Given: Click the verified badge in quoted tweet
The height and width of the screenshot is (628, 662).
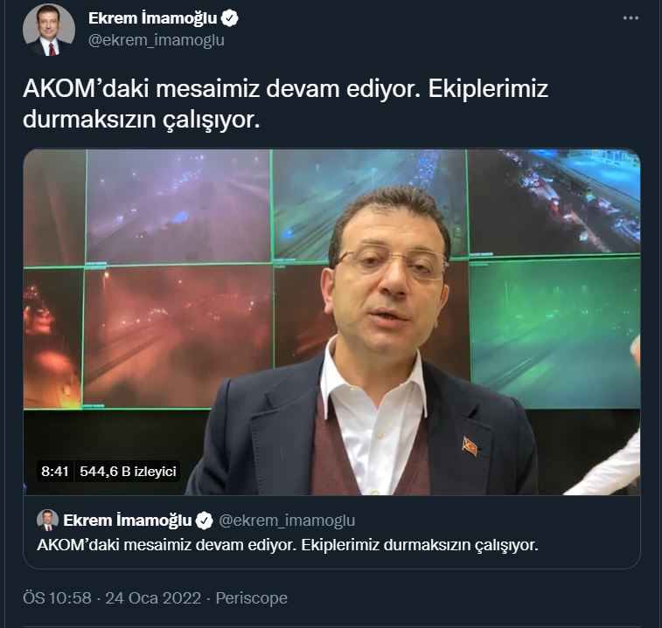Looking at the screenshot, I should [205, 521].
